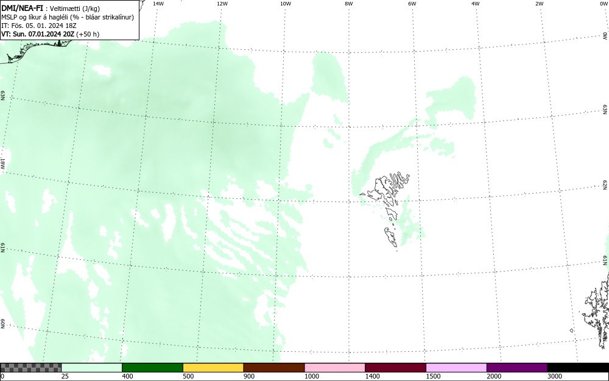Screen dimensions: 609x381
Task: Click the legend value 900
Action: coord(249,376)
